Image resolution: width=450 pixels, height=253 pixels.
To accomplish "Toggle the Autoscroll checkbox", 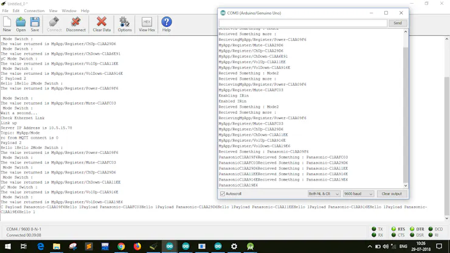I will click(x=223, y=194).
